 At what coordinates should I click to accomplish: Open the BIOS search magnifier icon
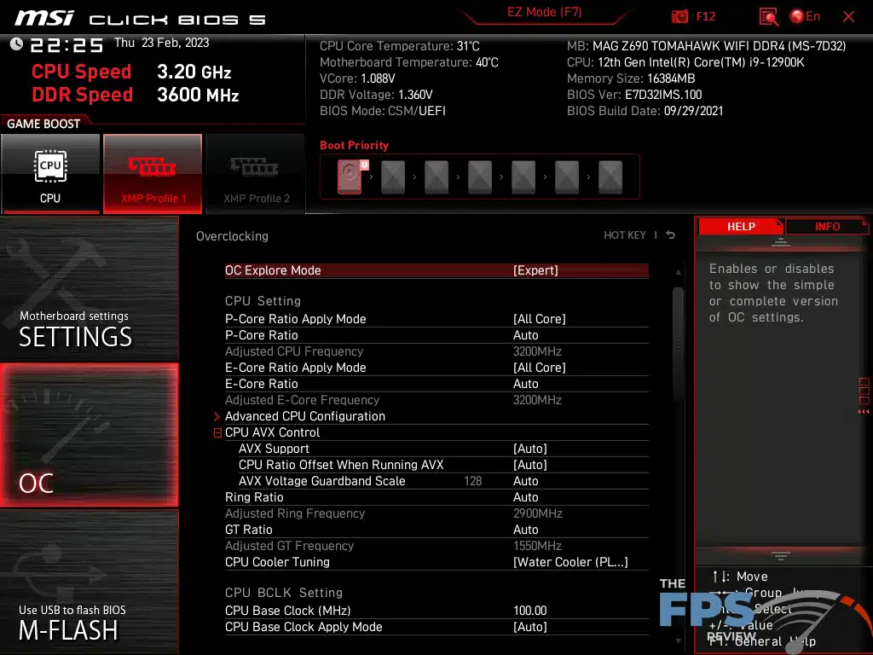[x=768, y=17]
